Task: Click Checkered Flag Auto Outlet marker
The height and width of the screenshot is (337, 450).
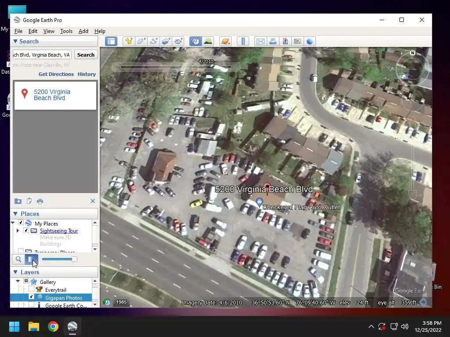Action: pos(259,202)
